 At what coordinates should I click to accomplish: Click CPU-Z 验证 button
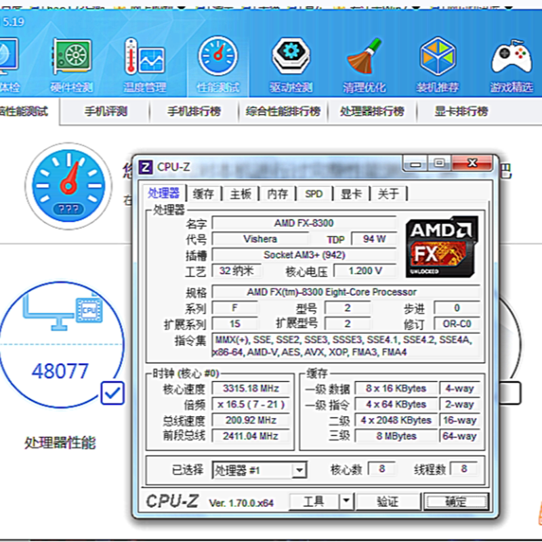click(x=388, y=501)
